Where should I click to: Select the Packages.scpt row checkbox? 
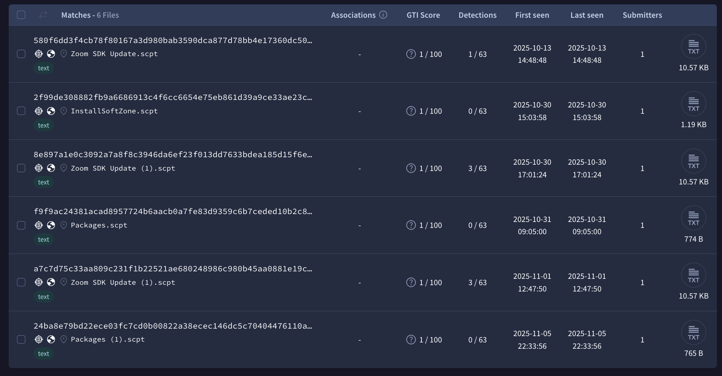21,225
